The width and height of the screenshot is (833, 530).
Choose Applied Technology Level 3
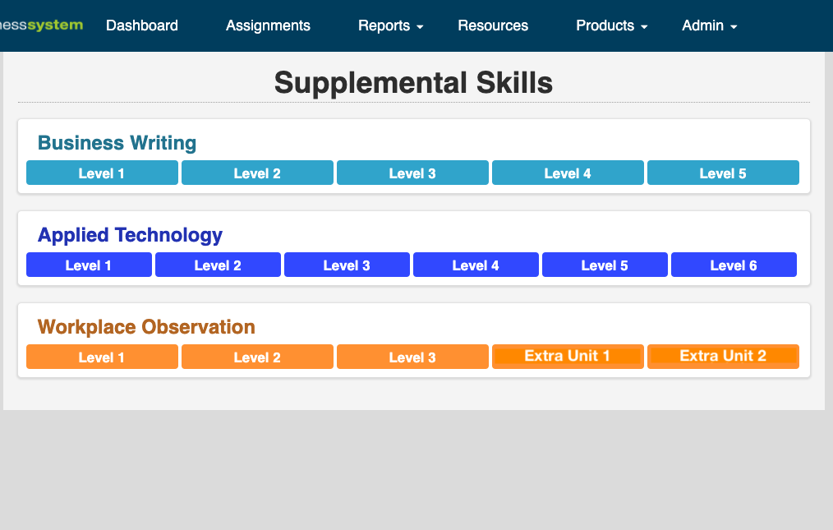click(347, 265)
